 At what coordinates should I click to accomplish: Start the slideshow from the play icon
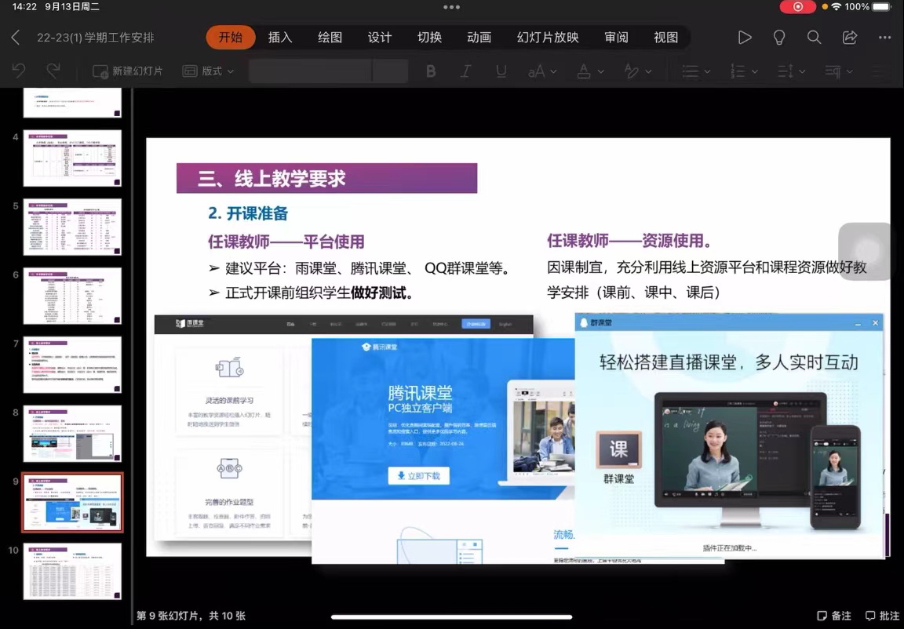pyautogui.click(x=744, y=37)
